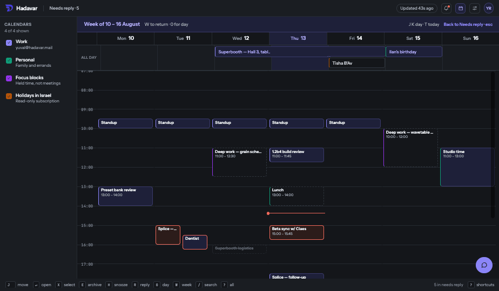Viewport: 499px width, 291px height.
Task: Click the CALENDARS sidebar heading
Action: 18,24
